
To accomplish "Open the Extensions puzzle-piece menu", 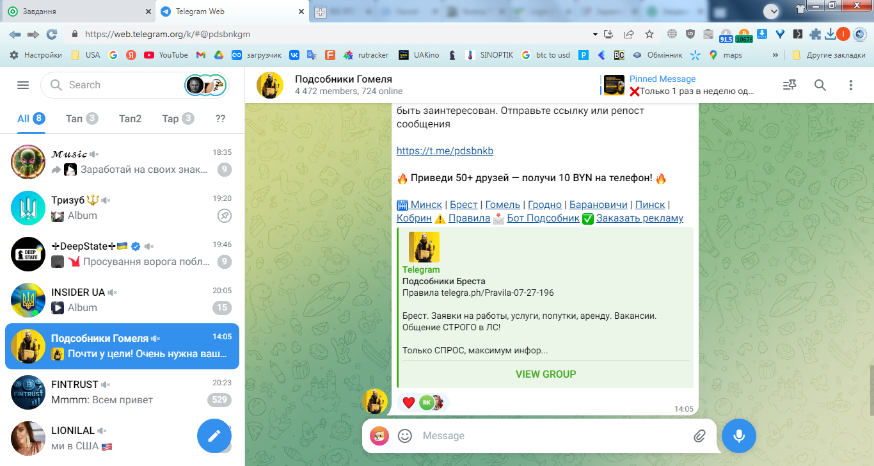I will click(x=815, y=34).
